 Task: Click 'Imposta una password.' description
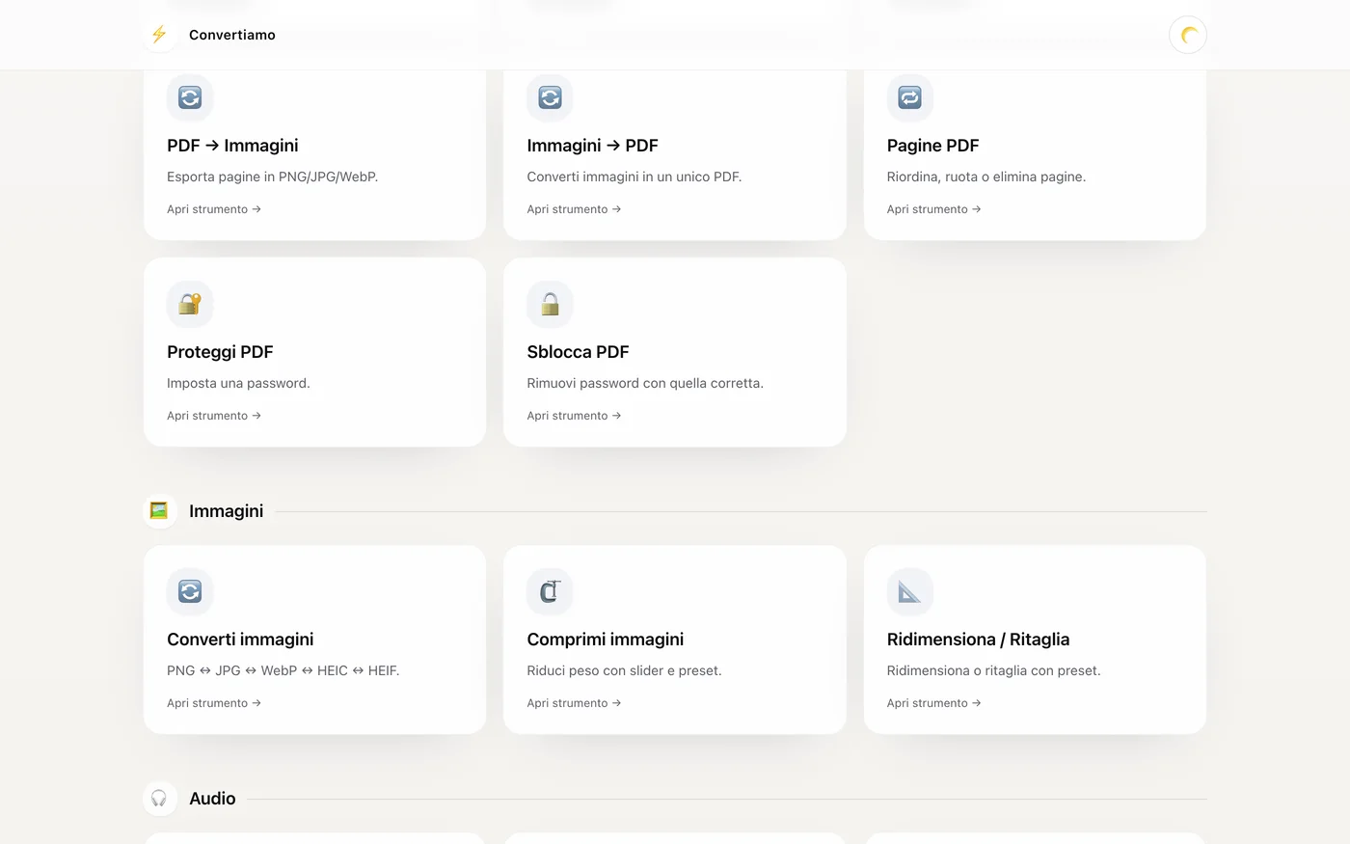pyautogui.click(x=238, y=384)
